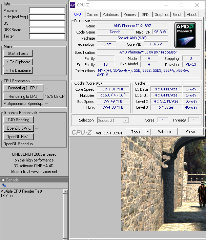Image resolution: width=206 pixels, height=240 pixels.
Task: Click the rendered castle scene image
Action: 164,184
